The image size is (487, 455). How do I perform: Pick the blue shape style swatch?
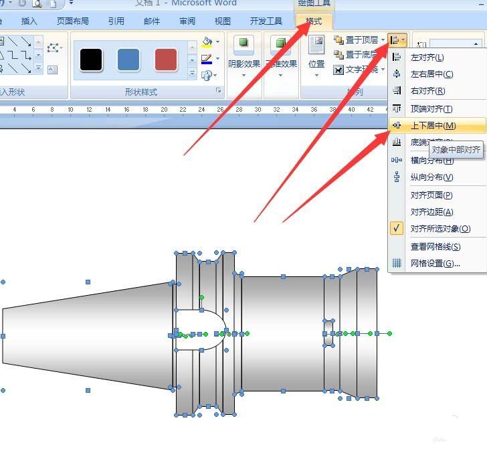pos(128,60)
